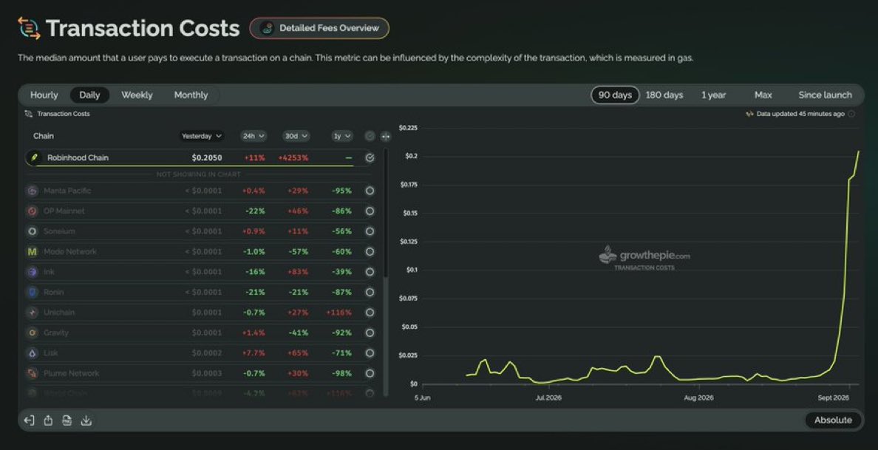Click the Ink chain logo
The height and width of the screenshot is (450, 878).
tap(33, 272)
